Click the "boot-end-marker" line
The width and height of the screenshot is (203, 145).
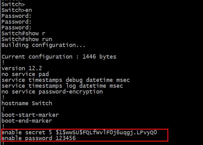[26, 121]
